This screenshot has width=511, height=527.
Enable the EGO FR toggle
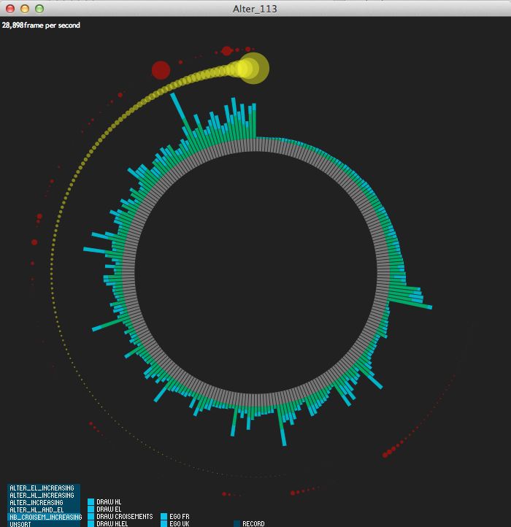[164, 517]
